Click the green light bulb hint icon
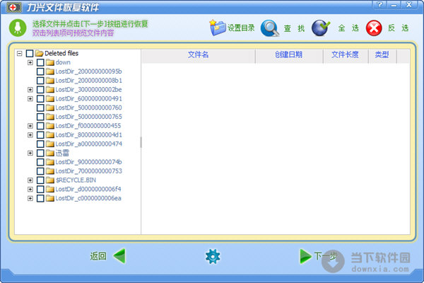 (x=18, y=28)
